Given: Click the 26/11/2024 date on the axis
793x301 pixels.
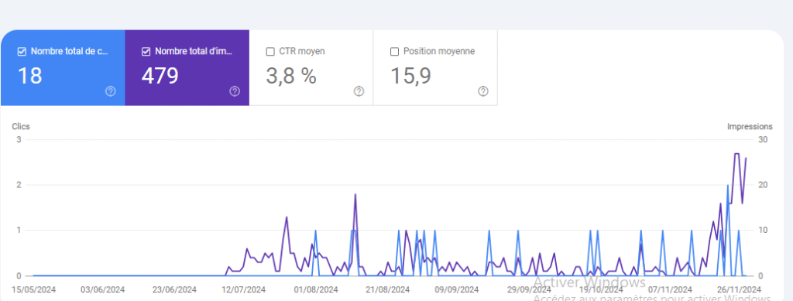Looking at the screenshot, I should pyautogui.click(x=739, y=290).
